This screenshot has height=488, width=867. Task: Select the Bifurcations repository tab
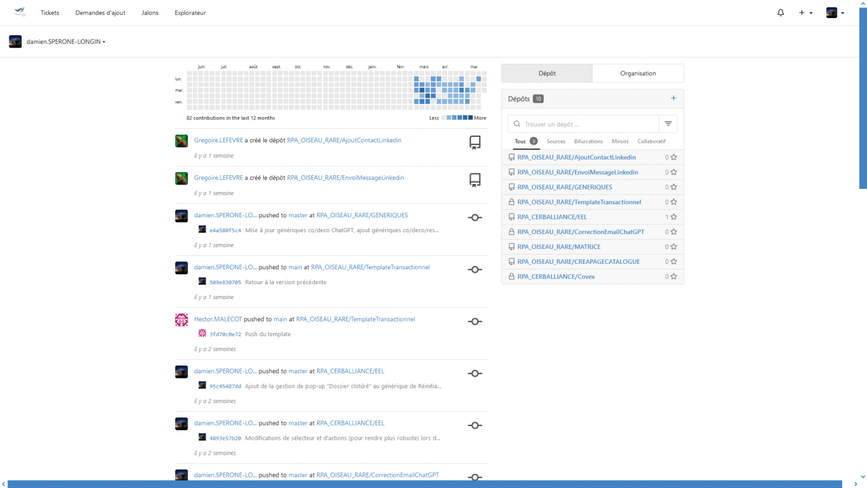coord(588,141)
